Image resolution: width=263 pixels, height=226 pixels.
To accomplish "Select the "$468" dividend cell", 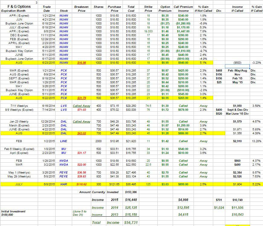I will click(219, 71).
